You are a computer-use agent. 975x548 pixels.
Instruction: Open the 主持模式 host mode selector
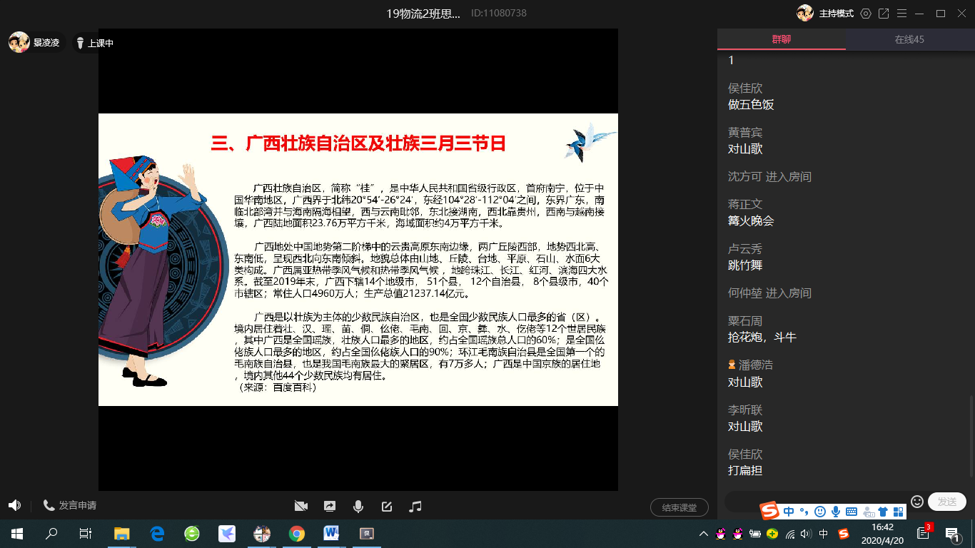pos(836,14)
